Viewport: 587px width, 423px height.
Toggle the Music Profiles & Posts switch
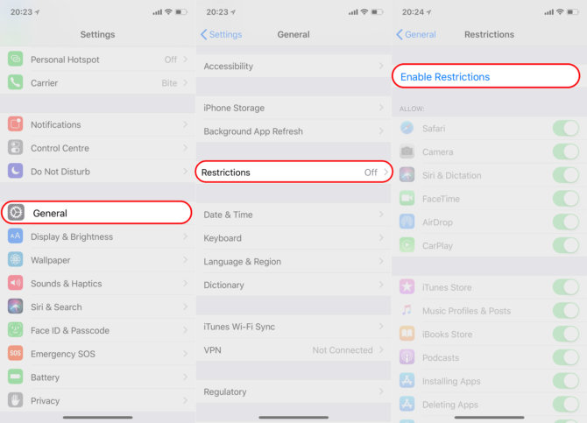566,311
